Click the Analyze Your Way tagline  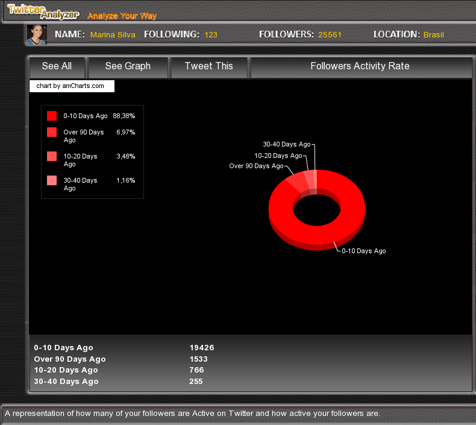[122, 16]
